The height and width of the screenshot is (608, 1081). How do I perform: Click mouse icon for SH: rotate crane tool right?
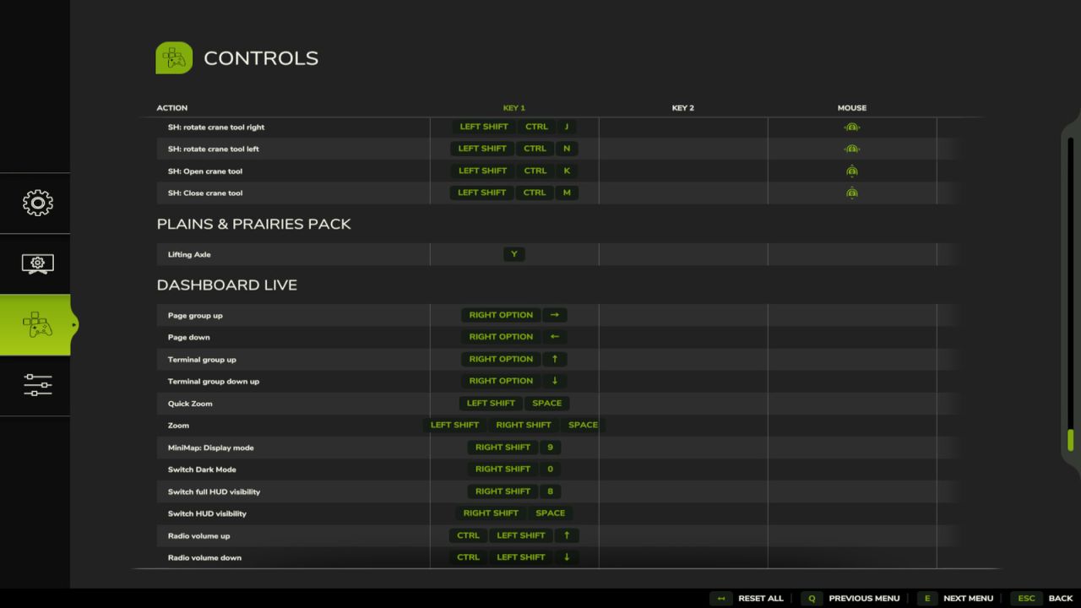pos(851,126)
